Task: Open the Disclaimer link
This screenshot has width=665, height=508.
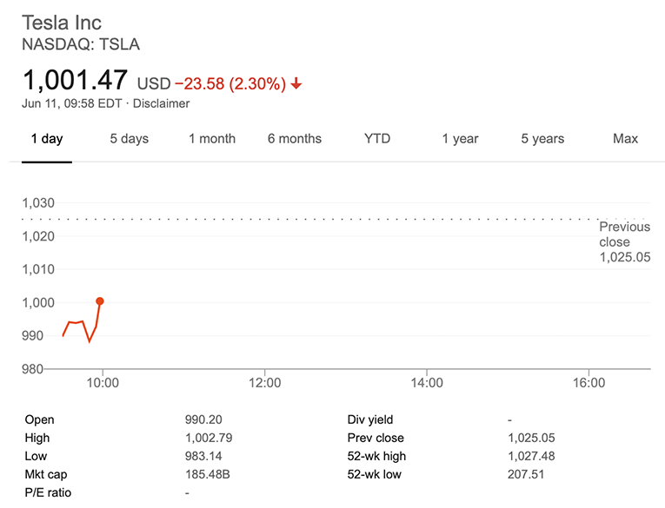Action: [161, 104]
